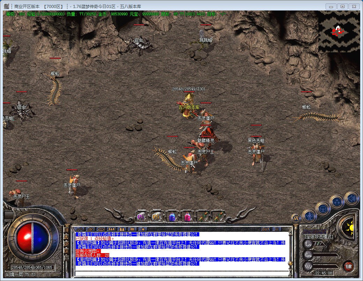The height and width of the screenshot is (281, 363).
Task: Focus the chat text input line
Action: tap(182, 274)
